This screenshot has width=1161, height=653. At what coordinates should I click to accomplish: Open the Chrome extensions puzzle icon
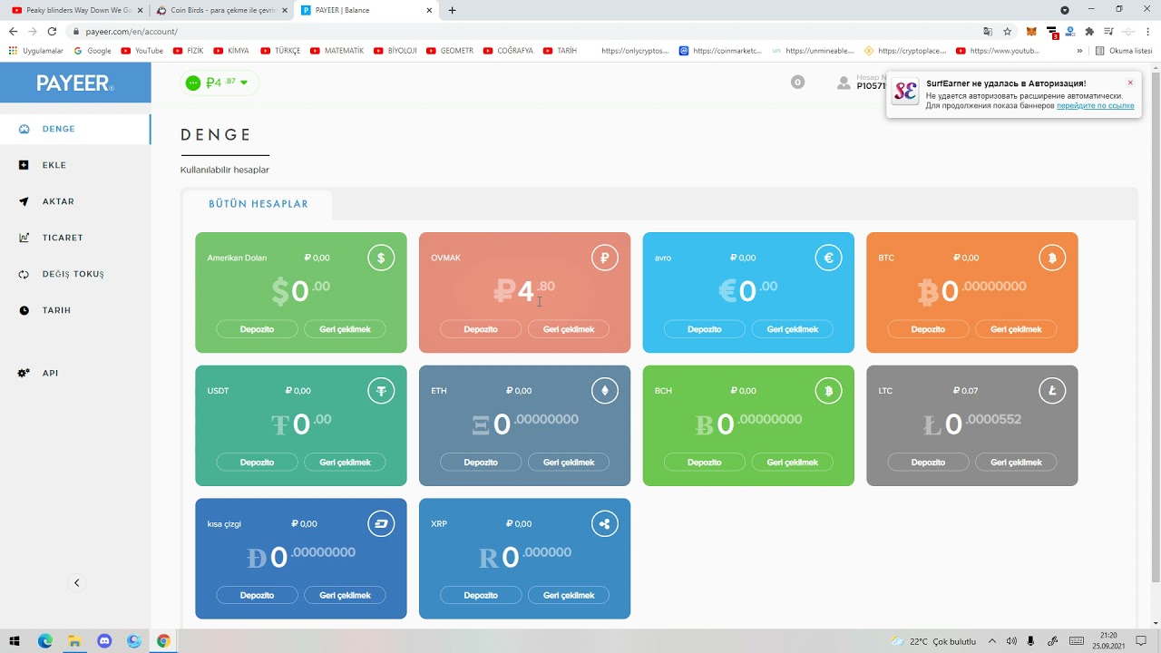tap(1089, 32)
